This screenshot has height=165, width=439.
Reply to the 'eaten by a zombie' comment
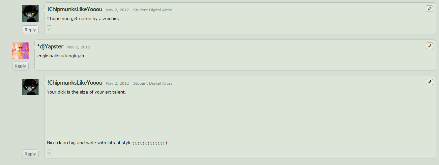(x=30, y=30)
